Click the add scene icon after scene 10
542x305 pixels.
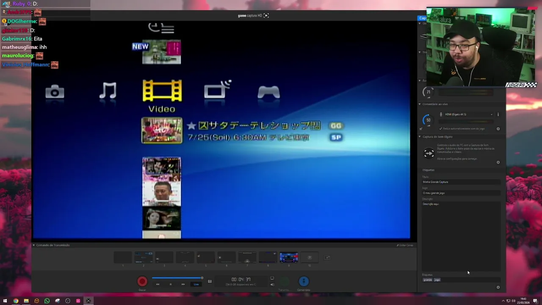click(327, 258)
